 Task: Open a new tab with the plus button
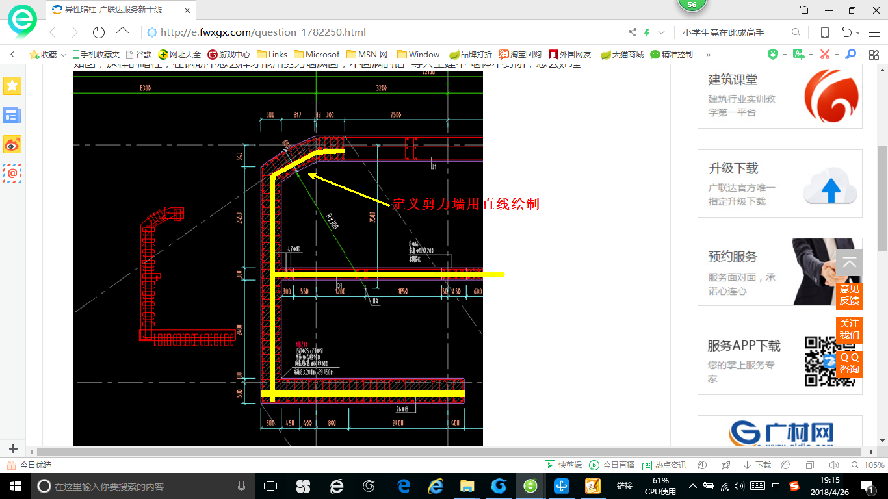(x=207, y=10)
